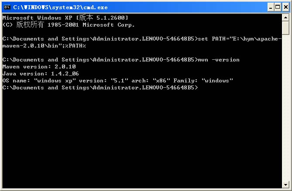
Task: Close the cmd.exe window
Action: coord(286,7)
